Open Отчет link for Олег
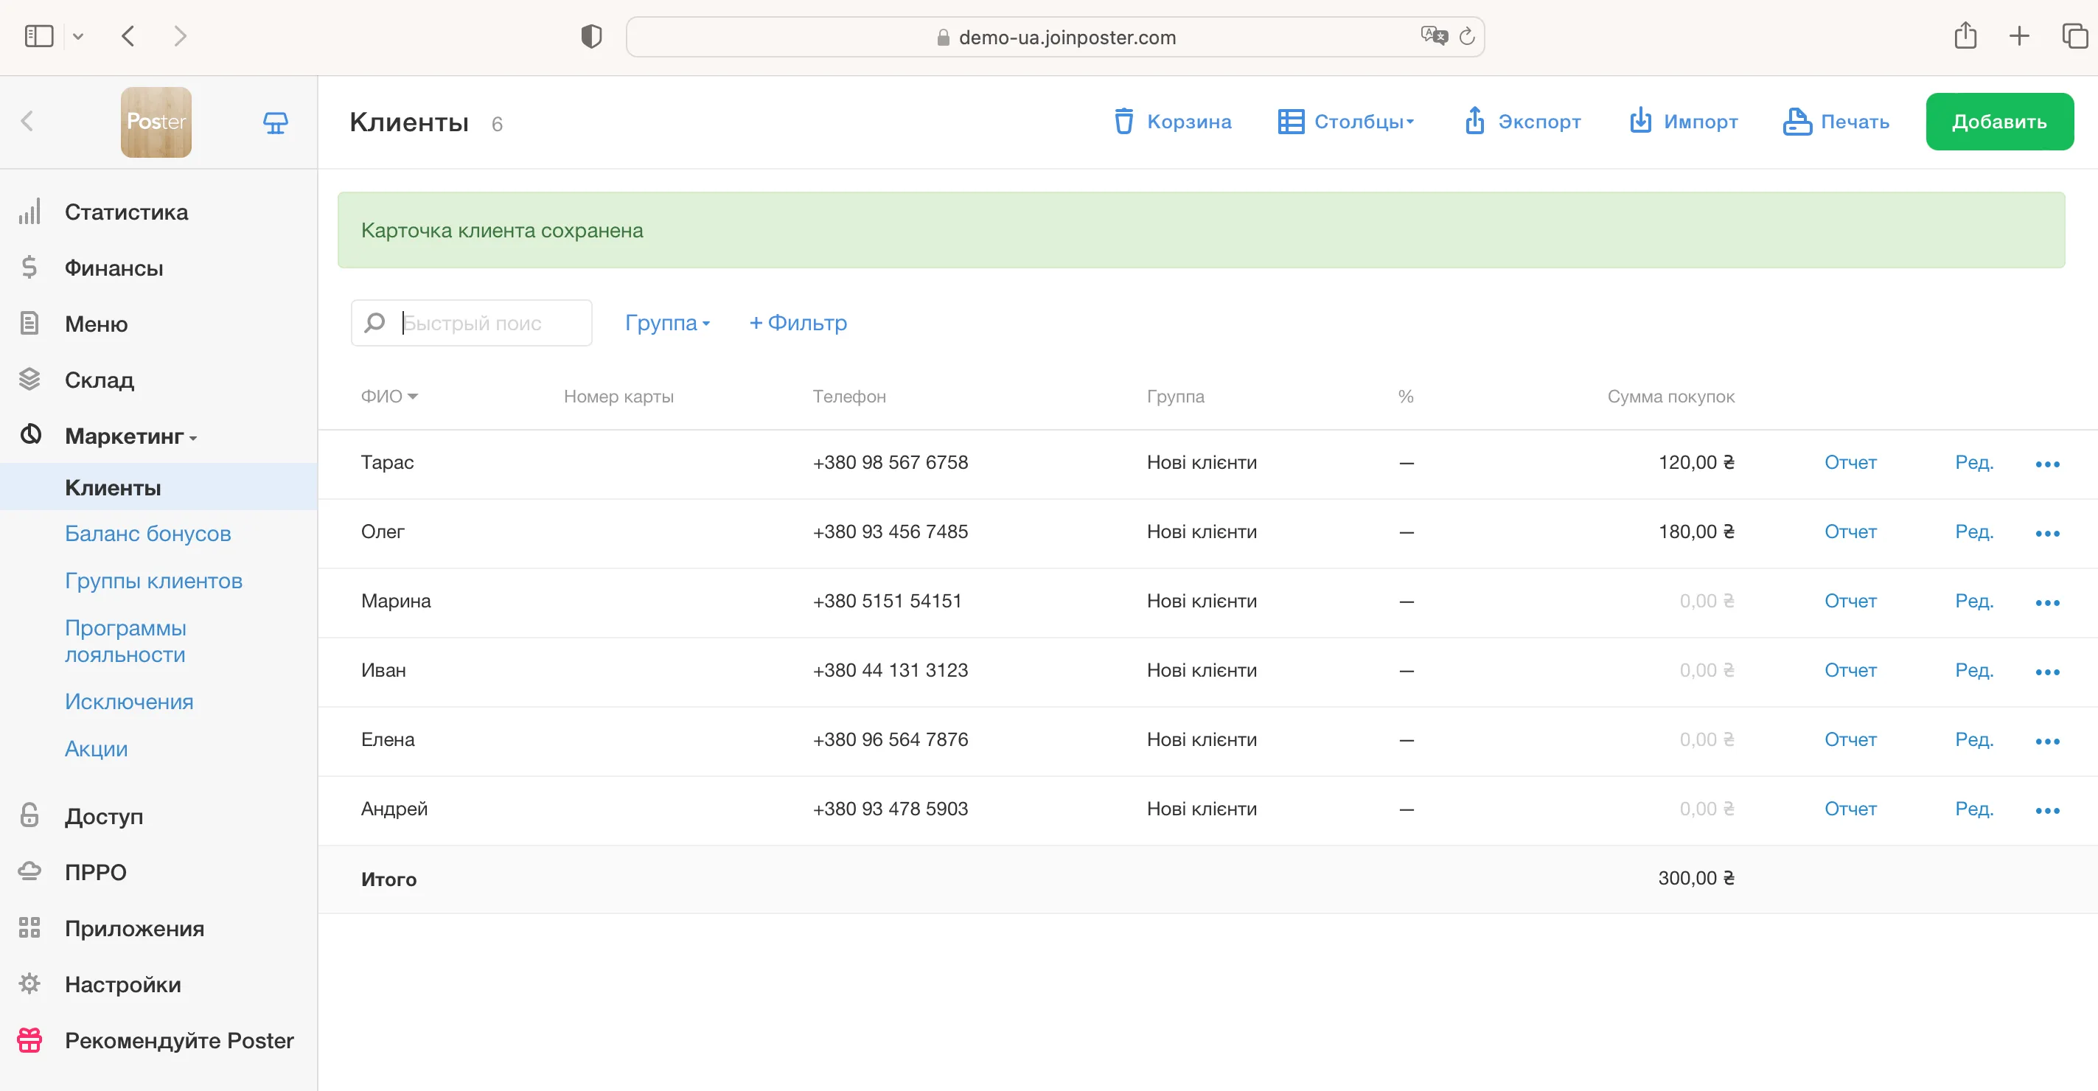The image size is (2098, 1091). (x=1850, y=531)
